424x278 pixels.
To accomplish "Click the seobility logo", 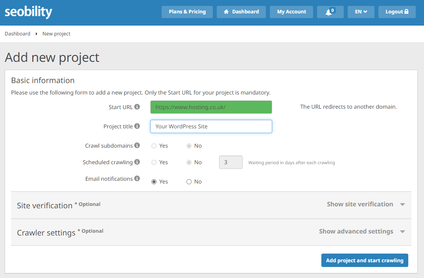I will 28,12.
